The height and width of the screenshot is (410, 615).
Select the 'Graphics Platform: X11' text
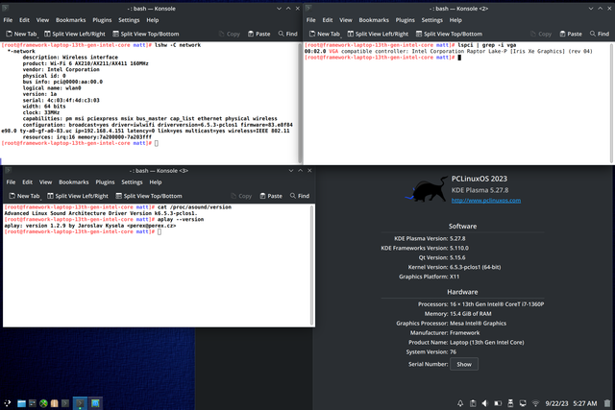(430, 277)
